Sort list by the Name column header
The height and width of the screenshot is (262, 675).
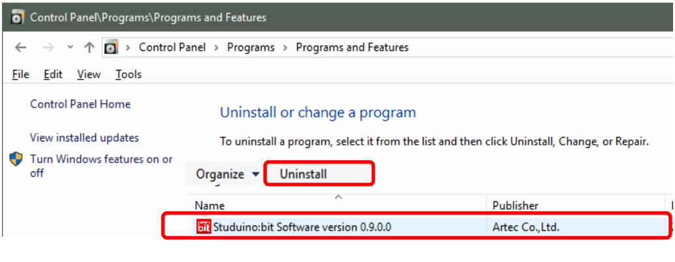(x=338, y=205)
